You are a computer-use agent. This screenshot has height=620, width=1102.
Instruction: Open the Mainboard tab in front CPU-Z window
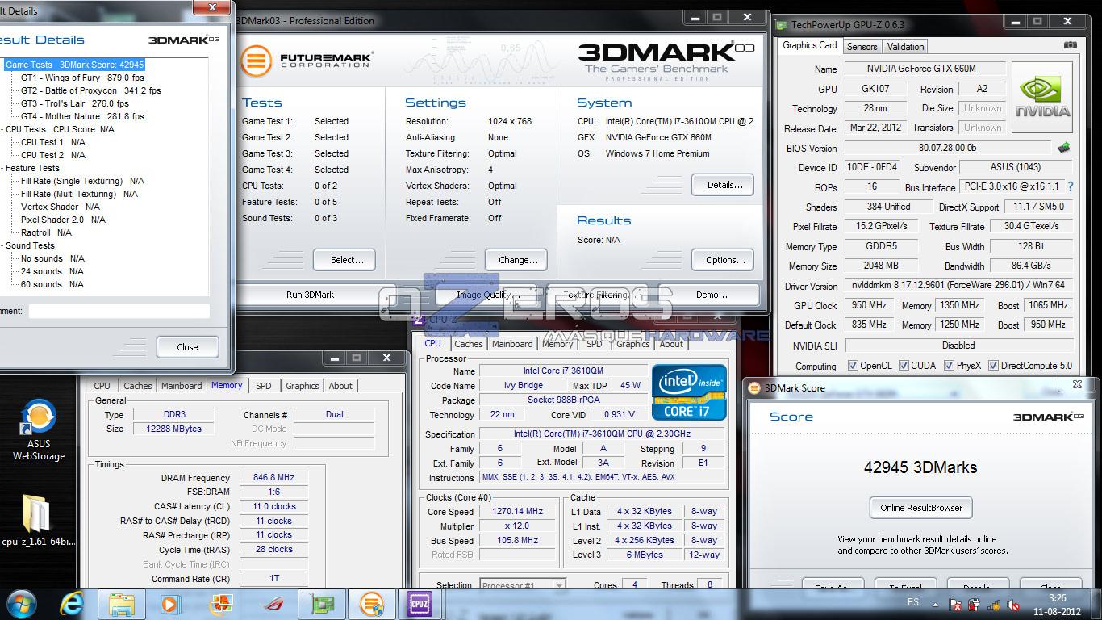[x=512, y=344]
